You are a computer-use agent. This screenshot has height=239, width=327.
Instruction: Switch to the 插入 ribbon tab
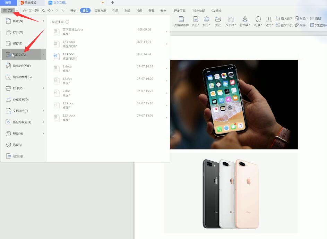85,11
